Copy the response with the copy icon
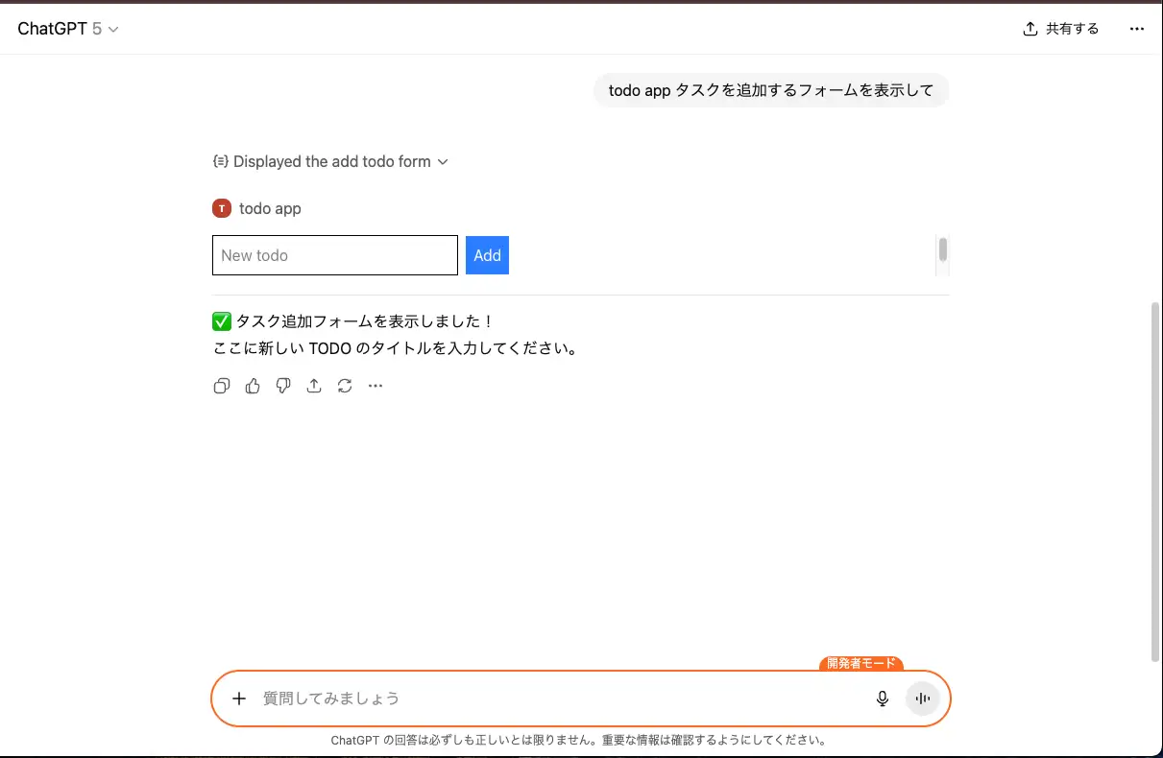Viewport: 1163px width, 758px height. tap(222, 386)
